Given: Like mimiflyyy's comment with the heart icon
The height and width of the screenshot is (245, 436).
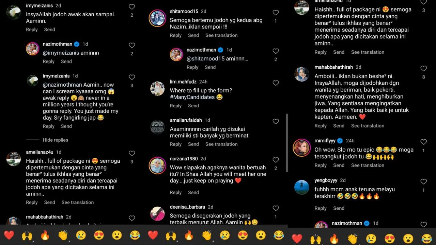Looking at the screenshot, I should click(423, 142).
